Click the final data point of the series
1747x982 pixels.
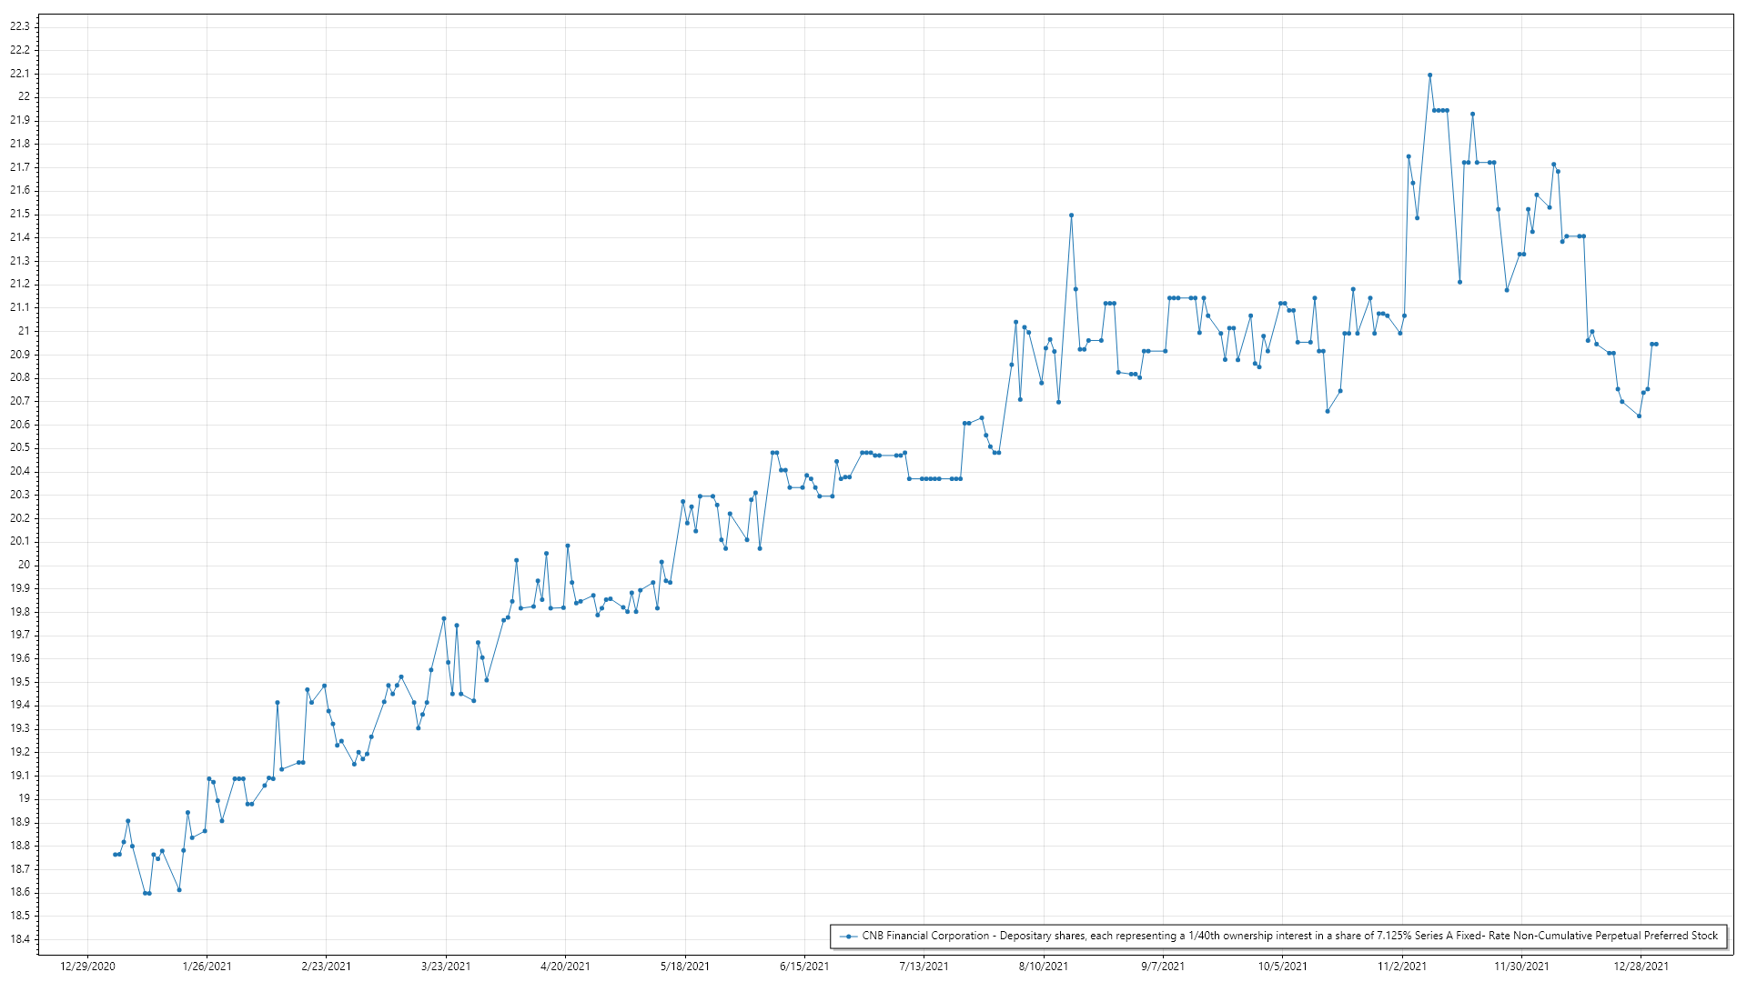point(1656,344)
